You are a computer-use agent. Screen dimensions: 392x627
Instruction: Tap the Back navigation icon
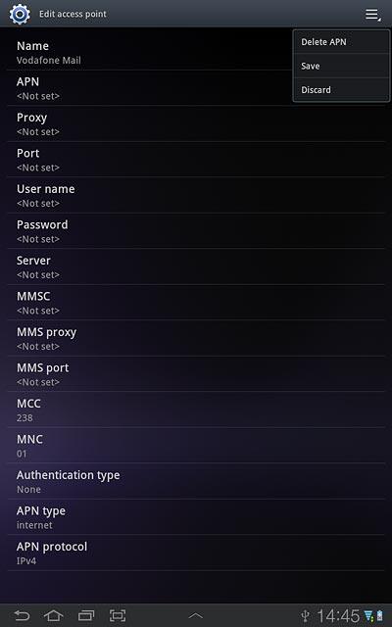coord(22,615)
